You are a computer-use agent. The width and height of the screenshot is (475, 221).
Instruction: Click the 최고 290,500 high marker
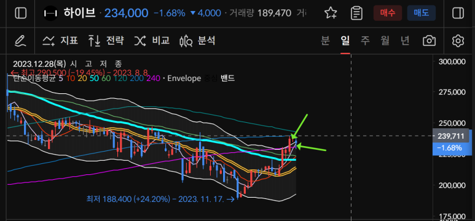pyautogui.click(x=79, y=72)
